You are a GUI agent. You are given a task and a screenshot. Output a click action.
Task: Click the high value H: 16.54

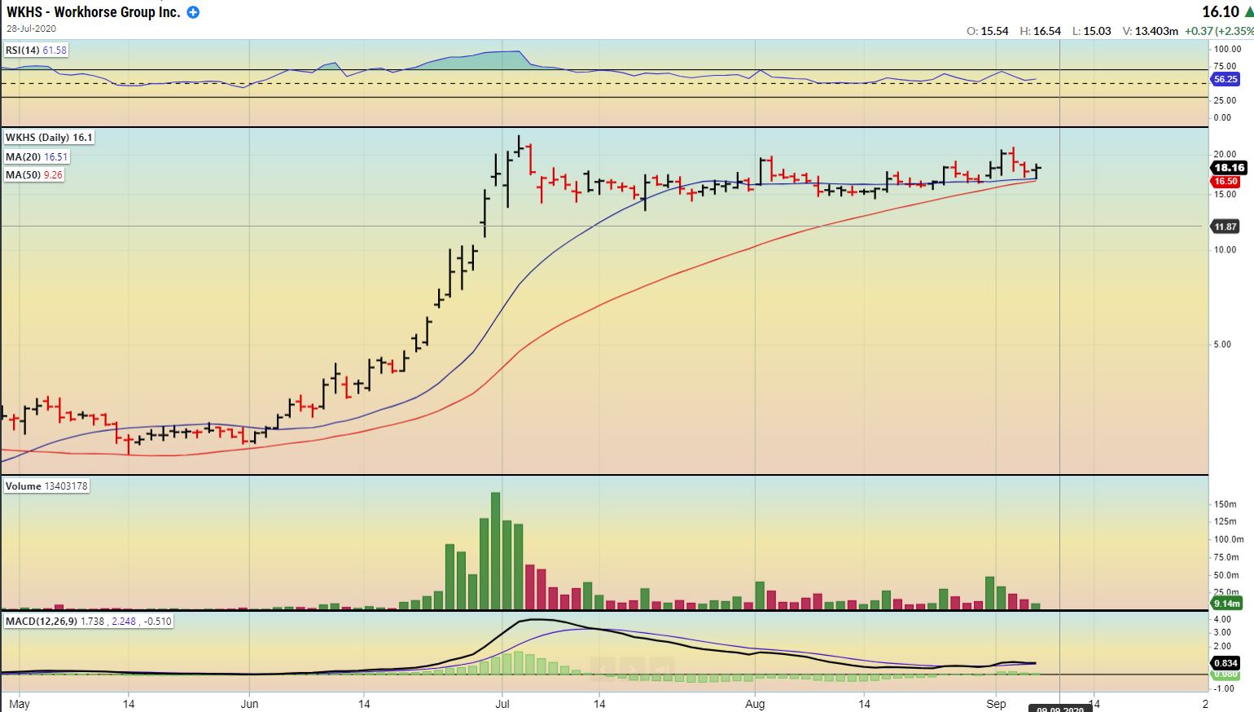point(1040,31)
